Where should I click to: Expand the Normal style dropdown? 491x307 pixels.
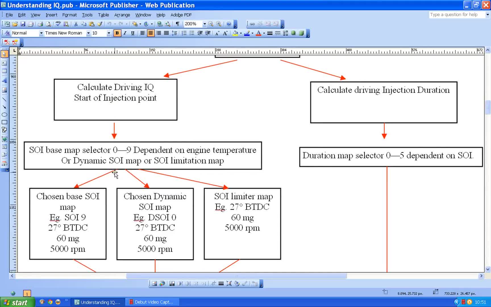41,33
